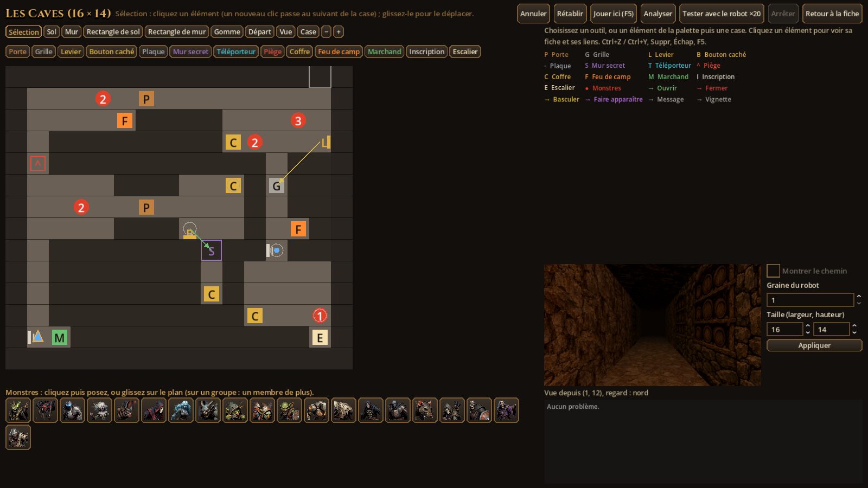
Task: Activate the Sélection tool
Action: click(x=24, y=32)
